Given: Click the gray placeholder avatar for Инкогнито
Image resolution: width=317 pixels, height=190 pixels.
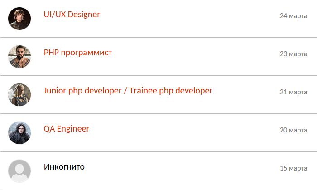Looking at the screenshot, I should click(x=19, y=171).
